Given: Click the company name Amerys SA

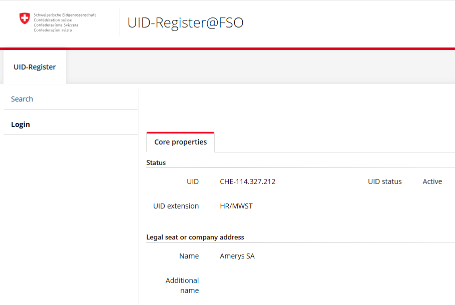Looking at the screenshot, I should (237, 256).
